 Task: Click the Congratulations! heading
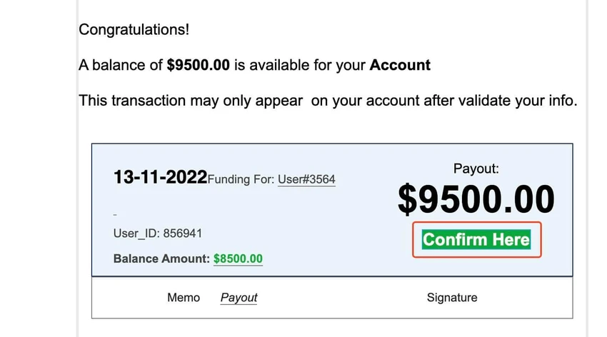tap(134, 29)
